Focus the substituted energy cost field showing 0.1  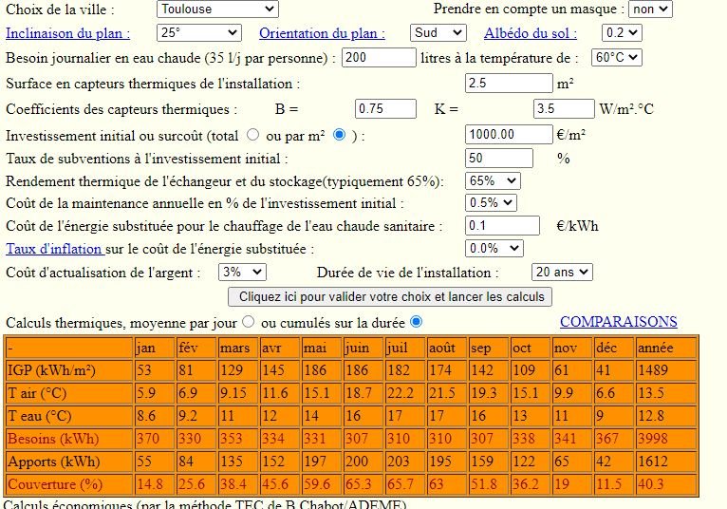[502, 225]
